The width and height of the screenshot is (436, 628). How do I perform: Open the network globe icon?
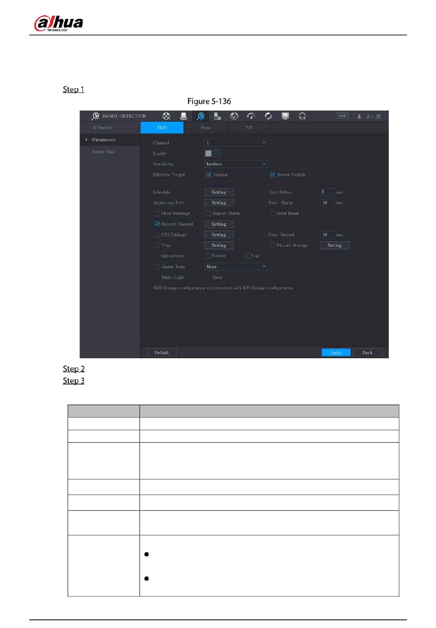pyautogui.click(x=234, y=116)
